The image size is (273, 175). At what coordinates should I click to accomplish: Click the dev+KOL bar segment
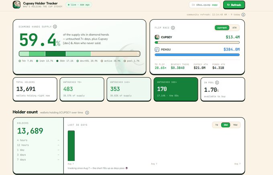(x=78, y=54)
